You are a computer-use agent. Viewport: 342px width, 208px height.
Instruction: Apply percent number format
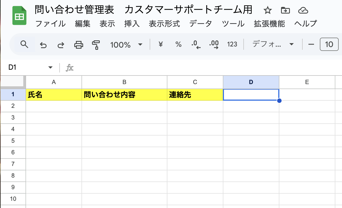click(178, 44)
